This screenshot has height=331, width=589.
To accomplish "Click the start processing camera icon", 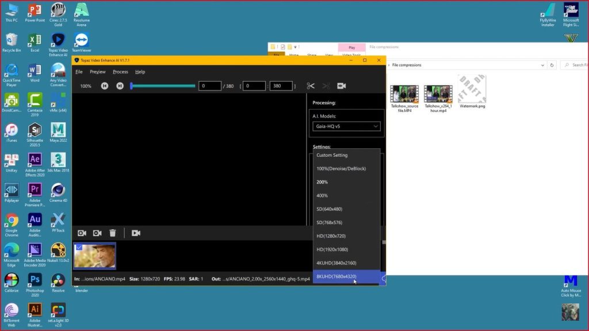I will [136, 233].
